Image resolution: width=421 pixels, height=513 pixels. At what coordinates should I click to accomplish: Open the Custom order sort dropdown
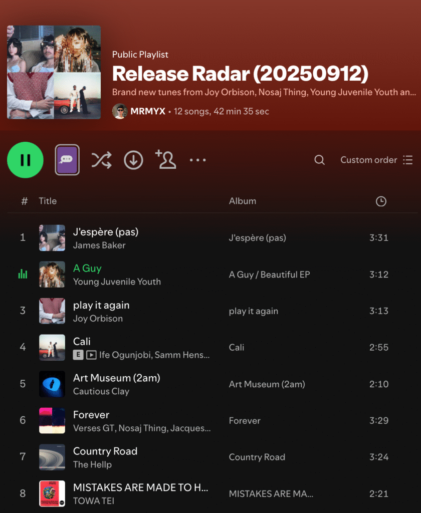click(x=376, y=160)
